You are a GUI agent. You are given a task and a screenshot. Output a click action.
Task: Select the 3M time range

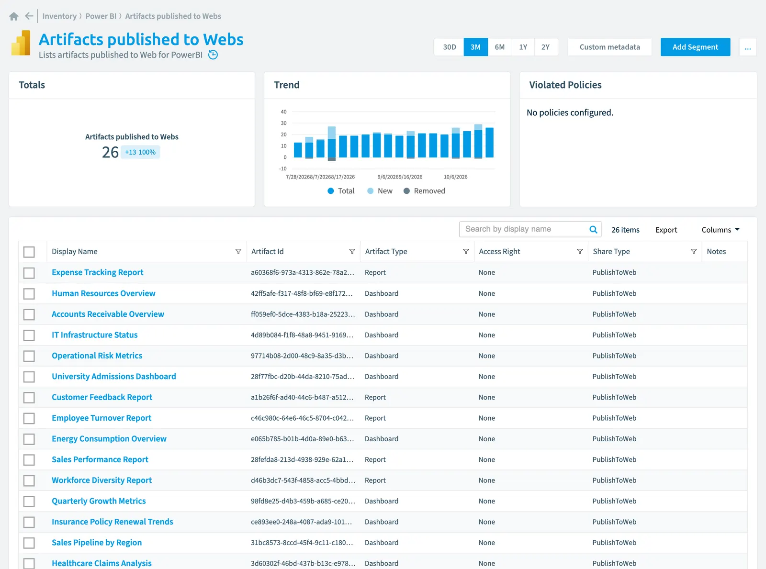tap(475, 47)
